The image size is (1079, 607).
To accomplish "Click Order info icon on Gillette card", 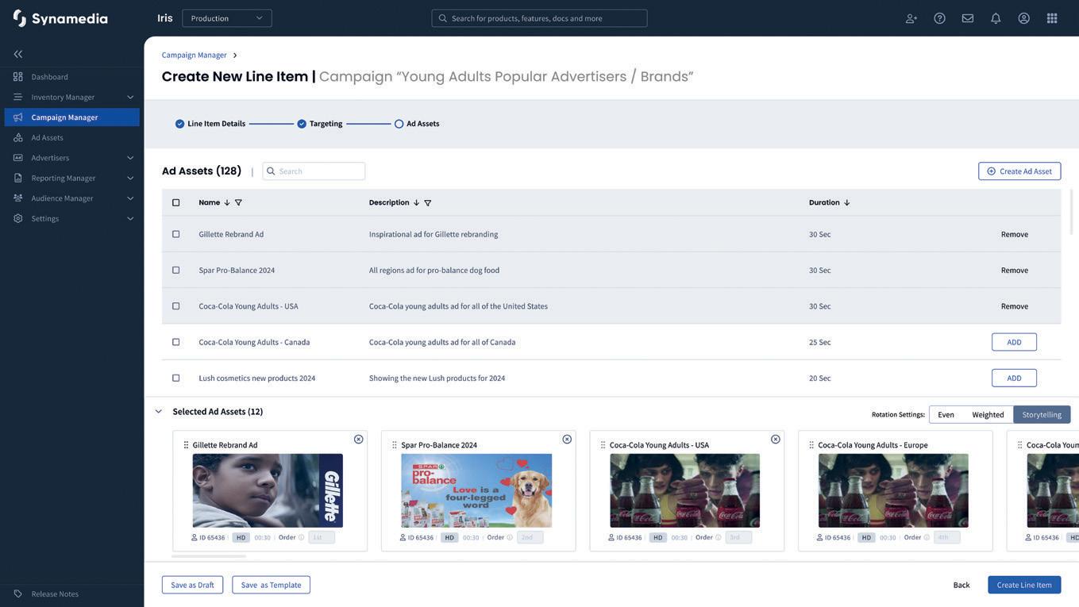I will pos(302,537).
